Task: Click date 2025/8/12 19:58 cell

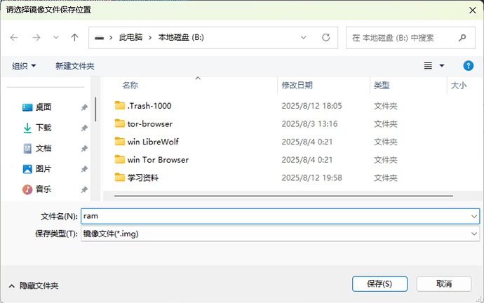Action: click(x=311, y=177)
